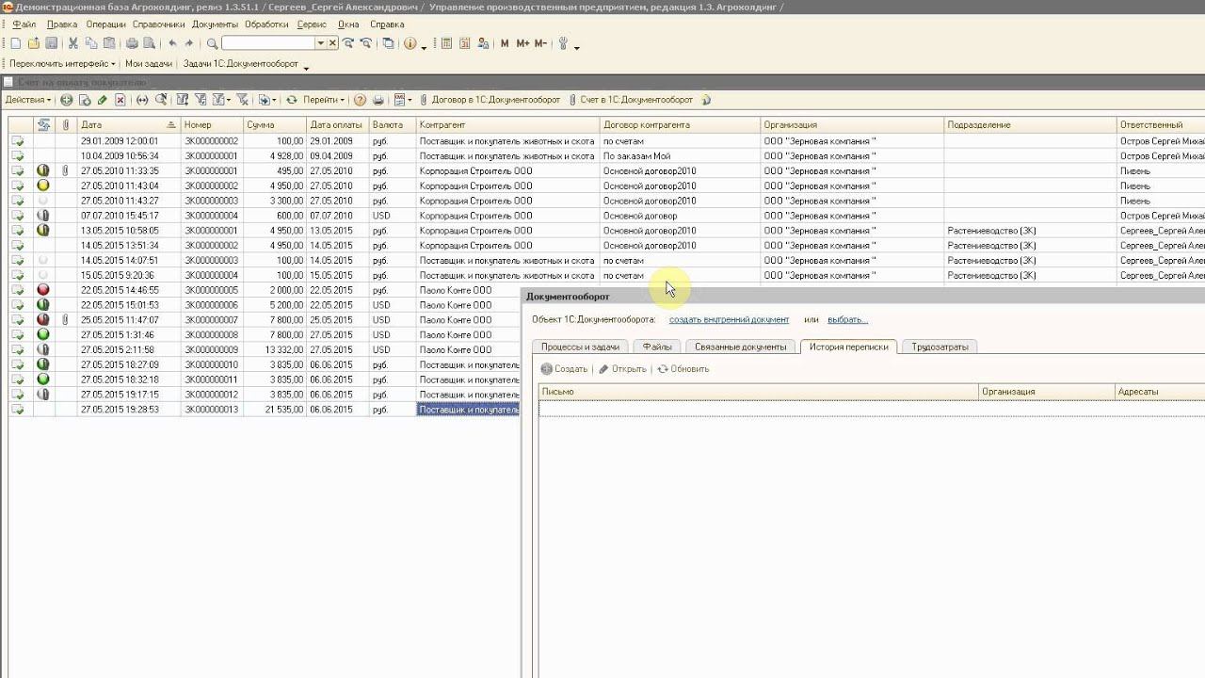Select the Связанные документы tab
This screenshot has width=1205, height=678.
[x=741, y=347]
